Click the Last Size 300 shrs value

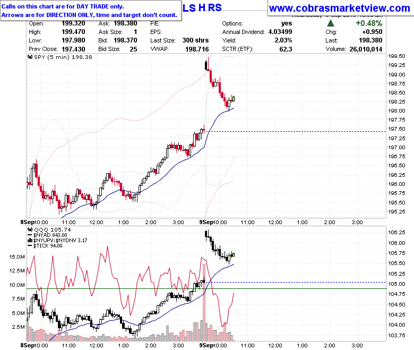point(195,40)
